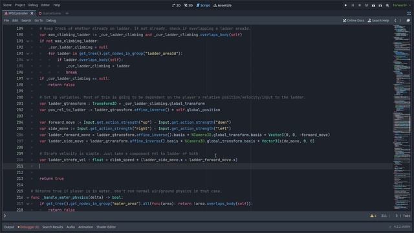Collapse the if fold at line 217
The width and height of the screenshot is (414, 233).
28,204
